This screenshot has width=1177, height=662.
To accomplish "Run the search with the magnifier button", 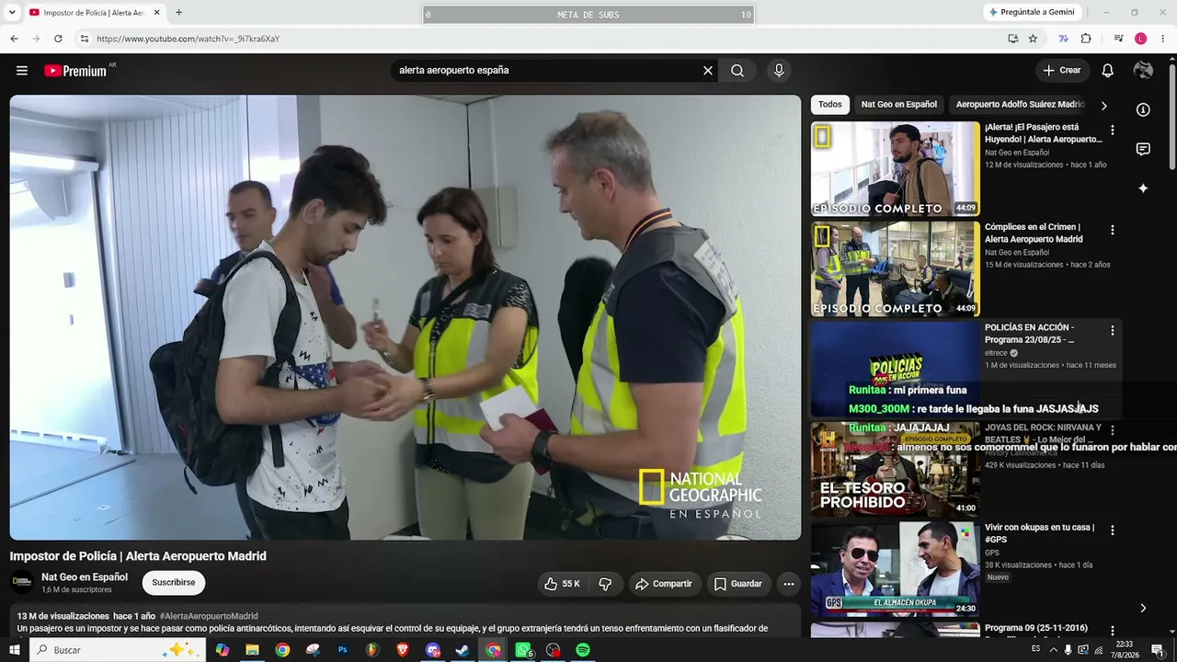I will coord(737,71).
